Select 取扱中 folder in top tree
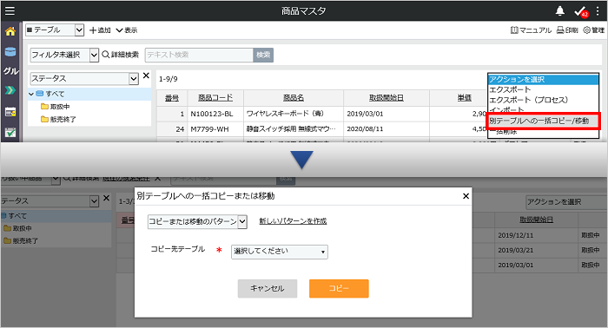Screen dimensions: 608x328 pyautogui.click(x=56, y=107)
